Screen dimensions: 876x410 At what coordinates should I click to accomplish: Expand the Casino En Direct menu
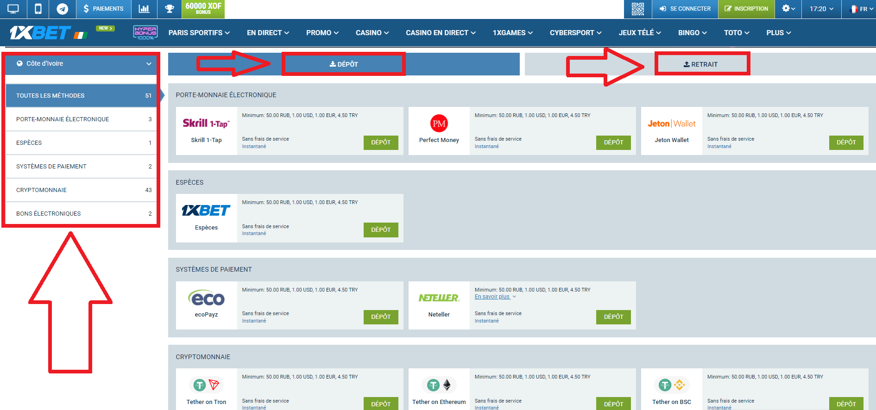pyautogui.click(x=441, y=33)
